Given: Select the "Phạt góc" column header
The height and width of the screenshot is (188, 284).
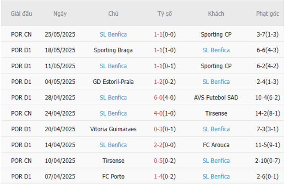Looking at the screenshot, I should click(267, 14).
